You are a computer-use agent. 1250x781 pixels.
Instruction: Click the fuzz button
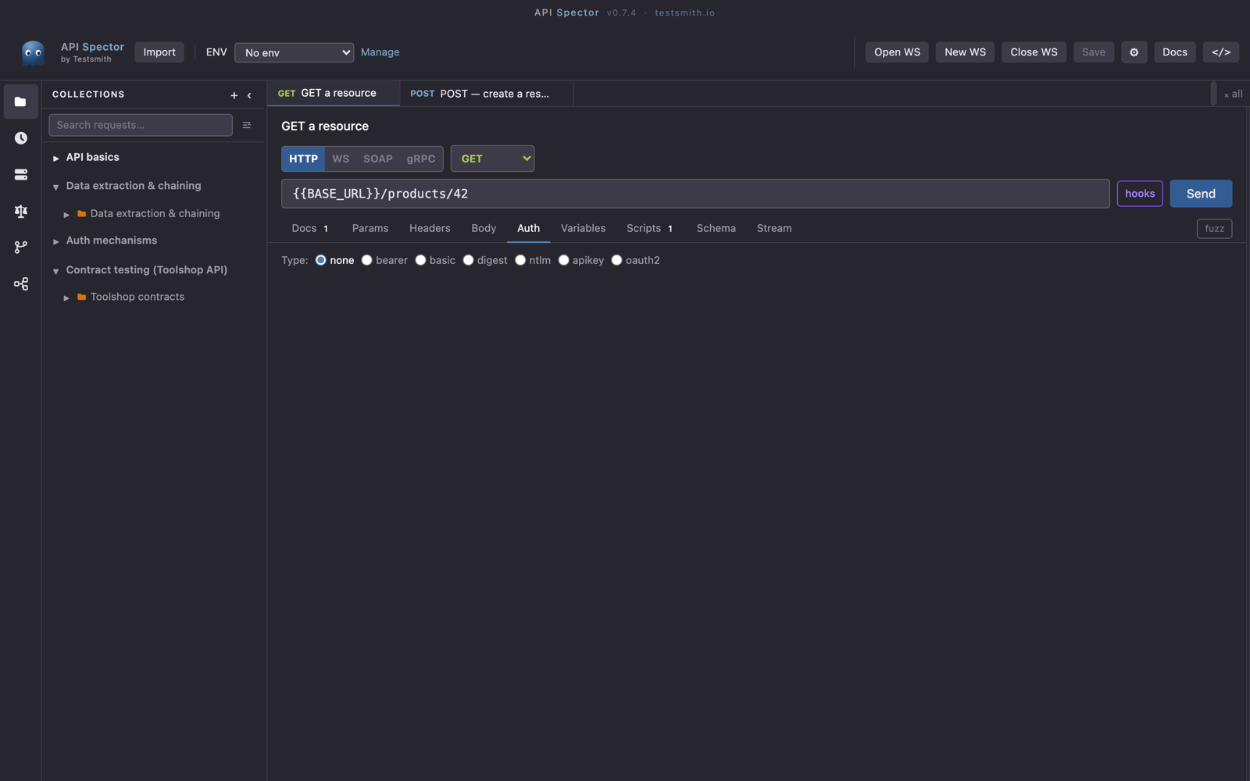click(x=1214, y=228)
